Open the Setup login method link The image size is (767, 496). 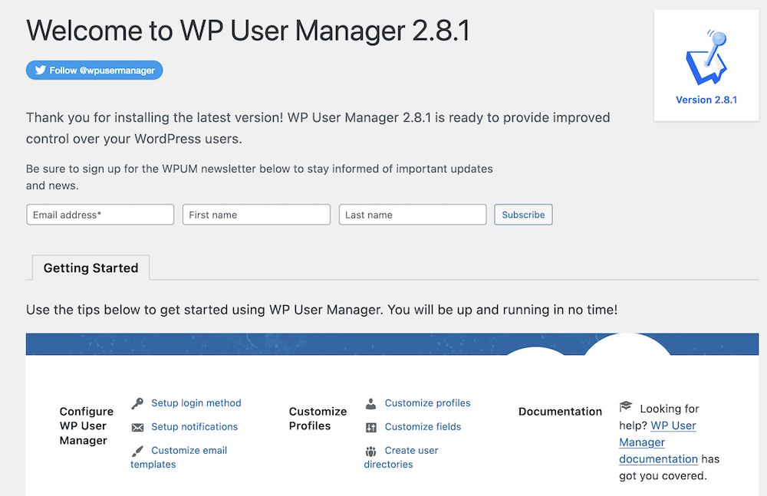(196, 402)
